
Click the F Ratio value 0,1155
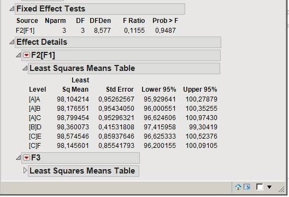(x=134, y=31)
